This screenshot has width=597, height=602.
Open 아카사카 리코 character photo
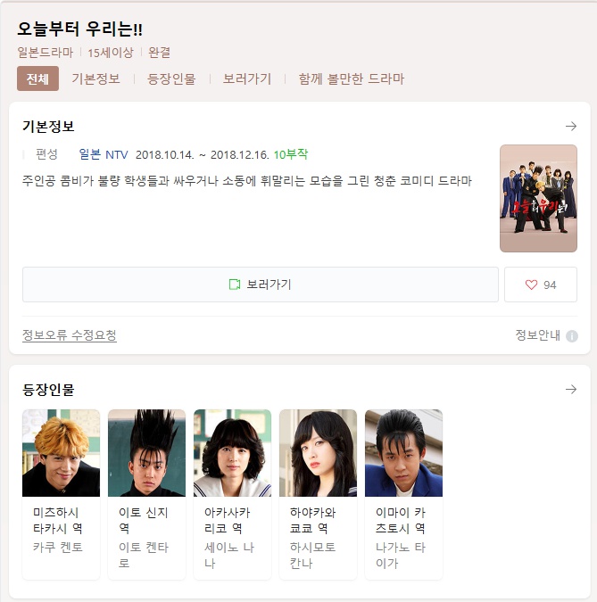click(232, 453)
